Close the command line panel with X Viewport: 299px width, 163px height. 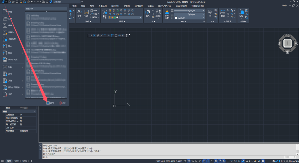point(40,146)
